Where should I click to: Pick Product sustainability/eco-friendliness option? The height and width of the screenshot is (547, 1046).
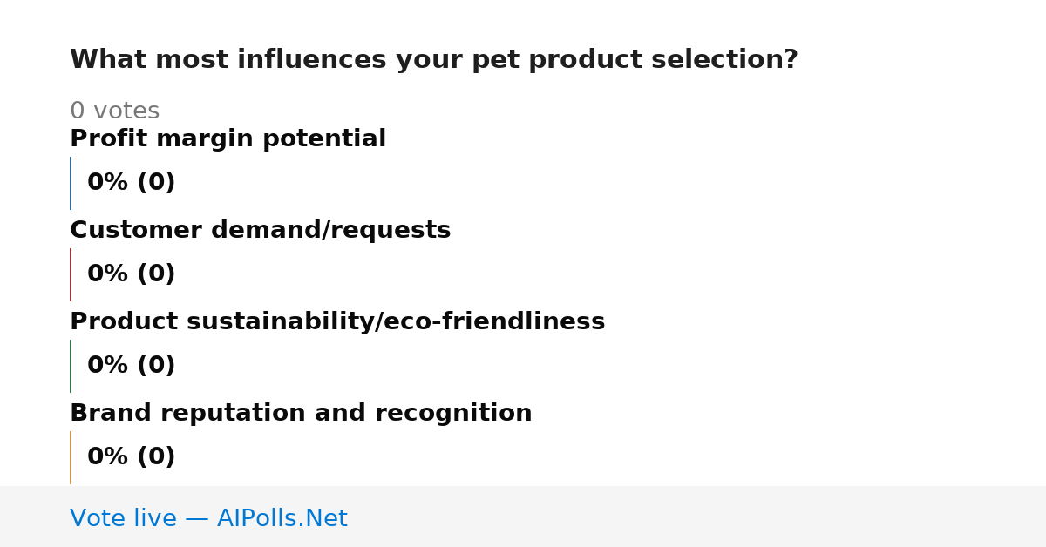(x=337, y=321)
